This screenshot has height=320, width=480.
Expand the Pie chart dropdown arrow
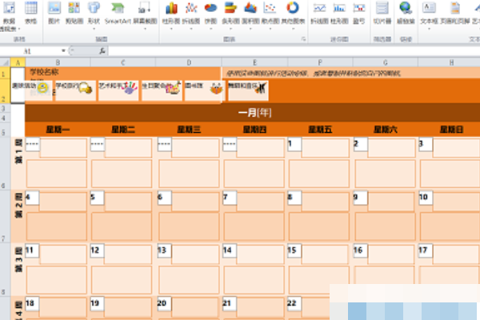(x=210, y=29)
